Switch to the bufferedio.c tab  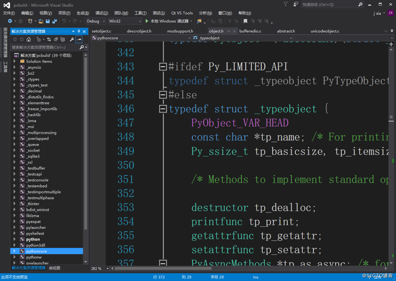click(250, 31)
